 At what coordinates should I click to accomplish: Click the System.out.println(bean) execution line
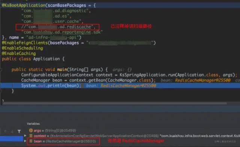point(51,86)
